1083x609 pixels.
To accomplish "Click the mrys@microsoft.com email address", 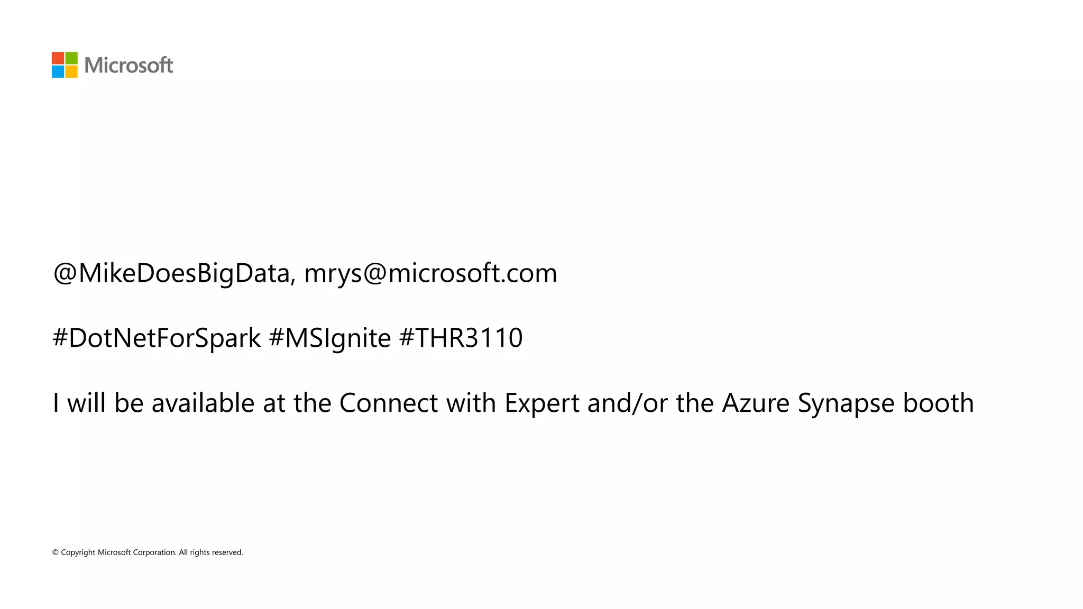I will [x=430, y=274].
